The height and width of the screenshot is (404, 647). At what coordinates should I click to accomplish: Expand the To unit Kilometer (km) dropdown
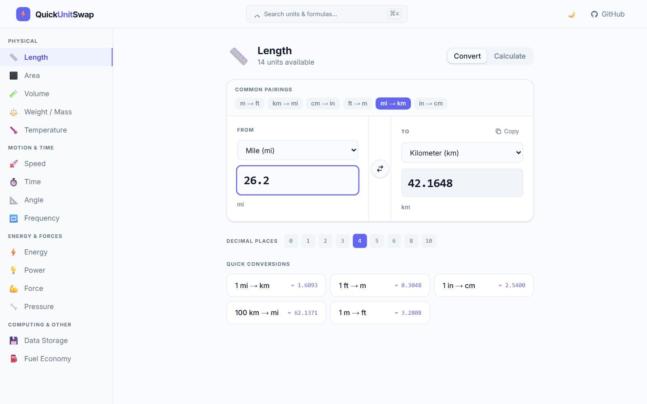point(462,153)
